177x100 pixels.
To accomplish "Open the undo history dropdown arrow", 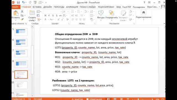I will click(x=26, y=2).
